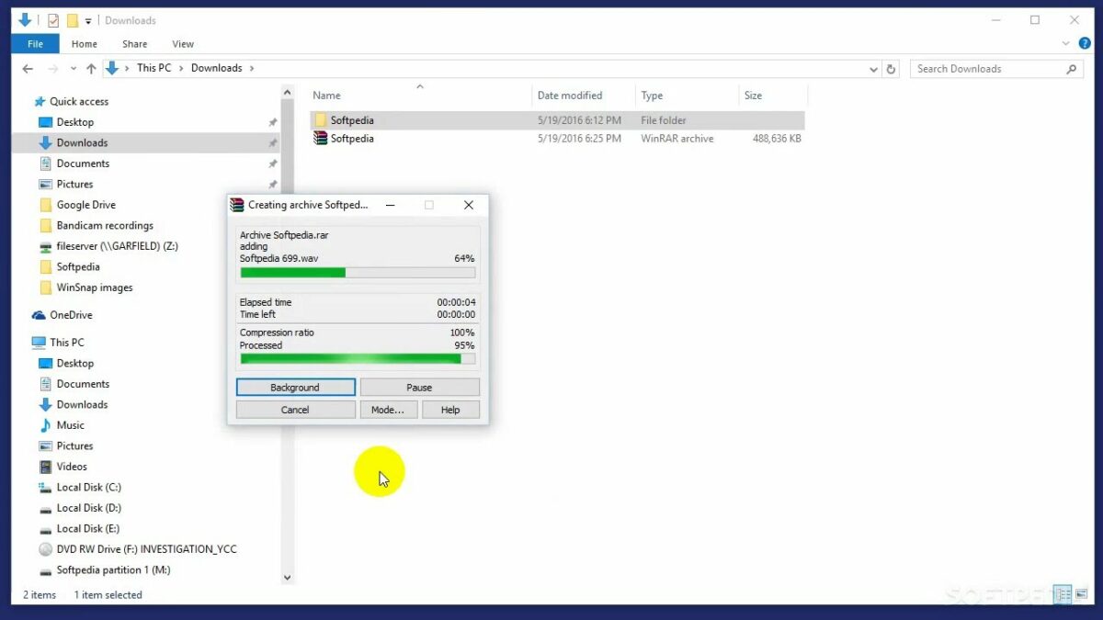Expand the ribbon using the chevron
The image size is (1103, 620).
(1066, 43)
